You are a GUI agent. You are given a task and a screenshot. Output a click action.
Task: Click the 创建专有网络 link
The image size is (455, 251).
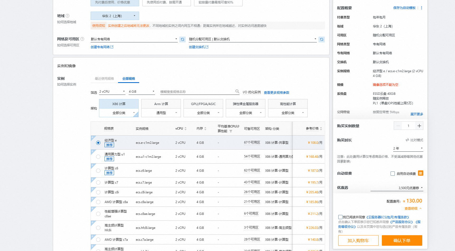(x=102, y=47)
